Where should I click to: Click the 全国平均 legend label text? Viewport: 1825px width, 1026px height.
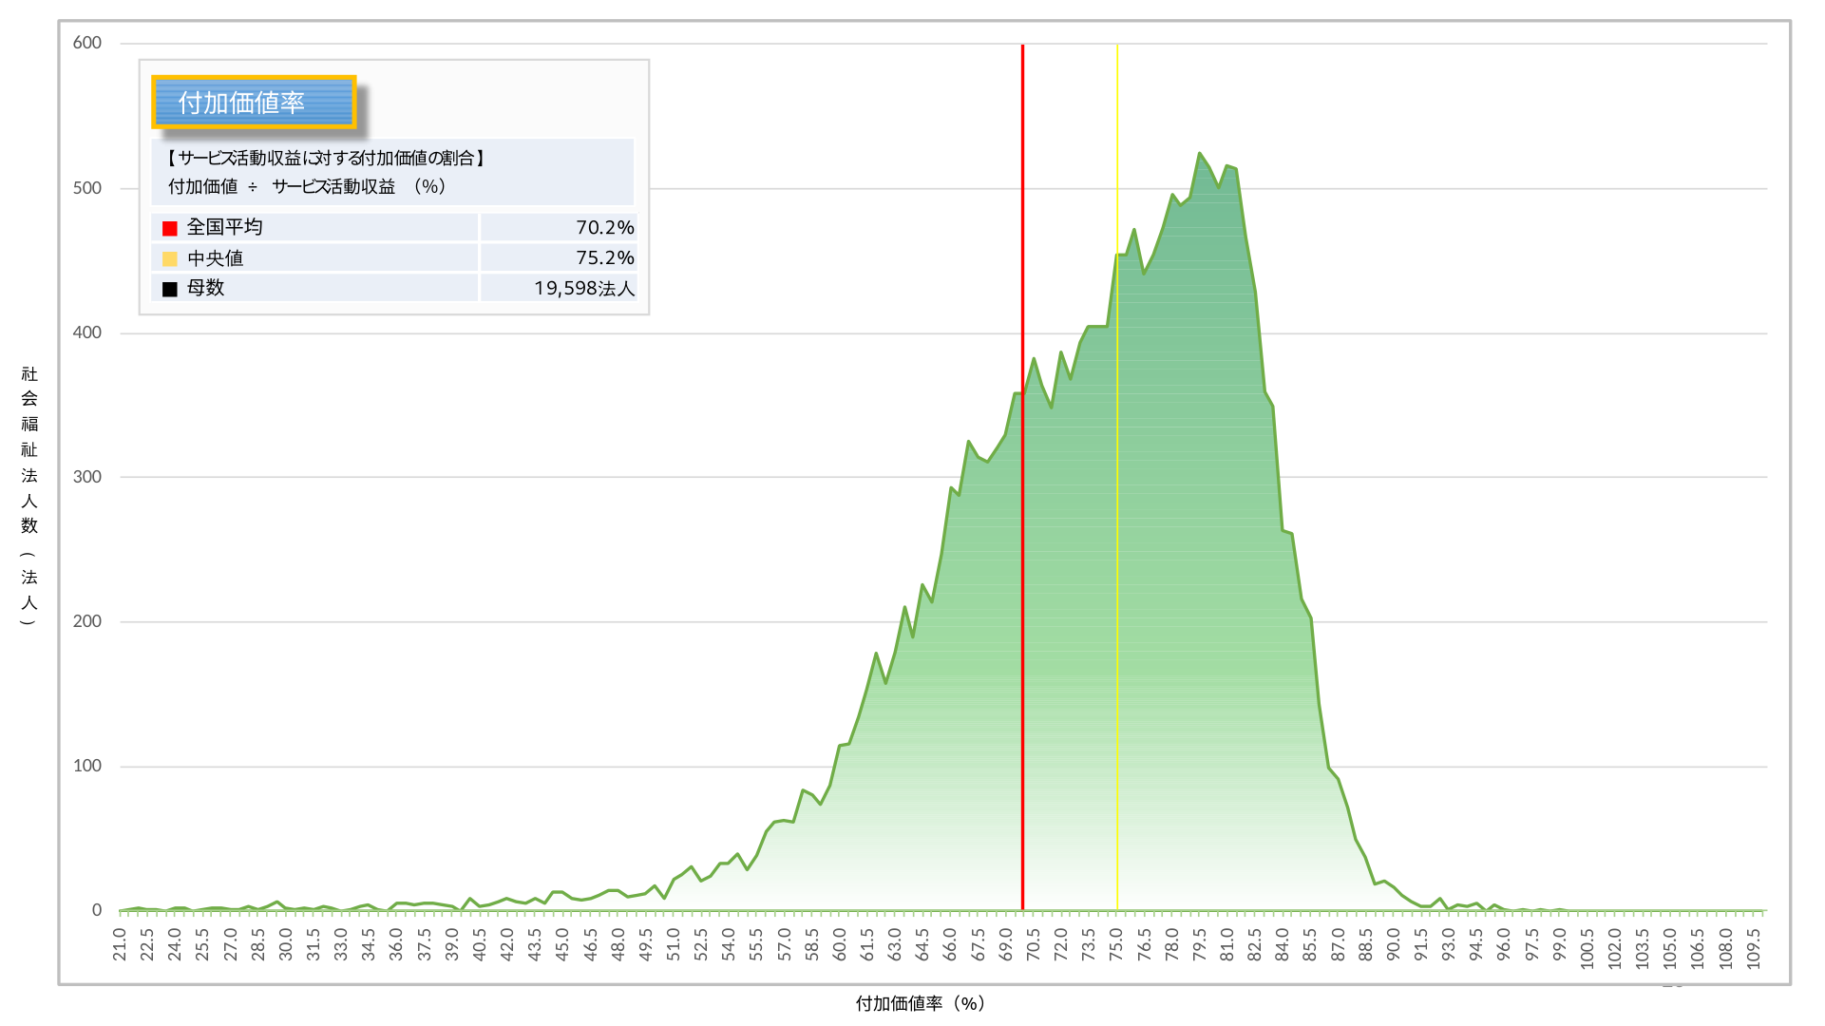tap(224, 227)
